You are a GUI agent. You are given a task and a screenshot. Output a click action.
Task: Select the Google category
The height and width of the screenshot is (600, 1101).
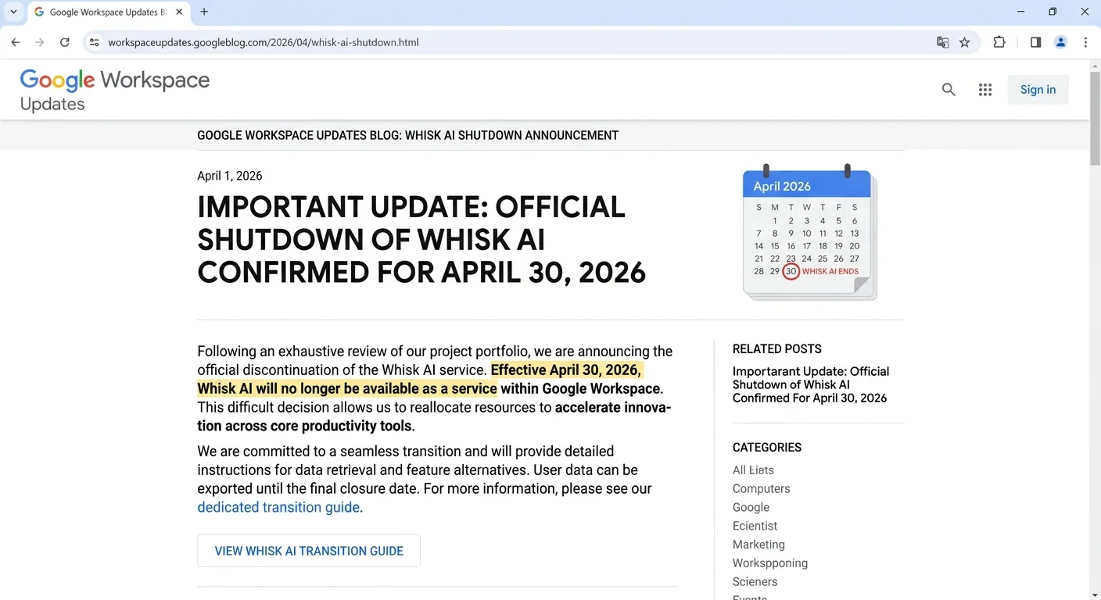[751, 507]
